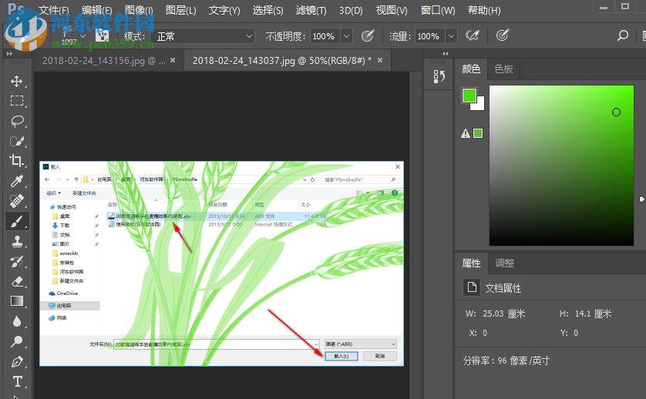Toggle pressure for size button

click(x=502, y=36)
